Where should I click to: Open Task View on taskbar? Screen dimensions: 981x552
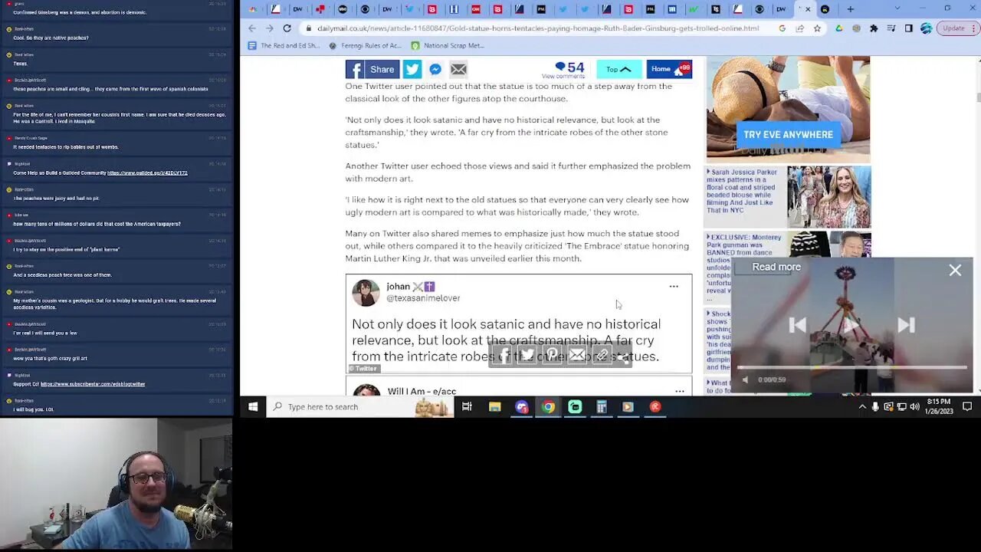[467, 407]
